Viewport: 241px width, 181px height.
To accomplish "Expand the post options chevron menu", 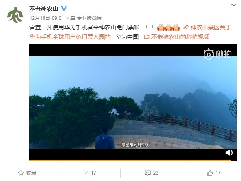I will point(234,5).
